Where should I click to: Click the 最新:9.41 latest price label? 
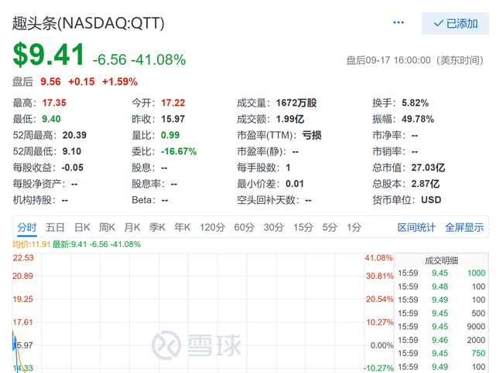pyautogui.click(x=70, y=245)
